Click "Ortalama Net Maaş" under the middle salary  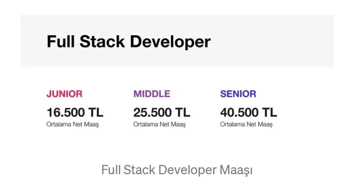click(159, 124)
